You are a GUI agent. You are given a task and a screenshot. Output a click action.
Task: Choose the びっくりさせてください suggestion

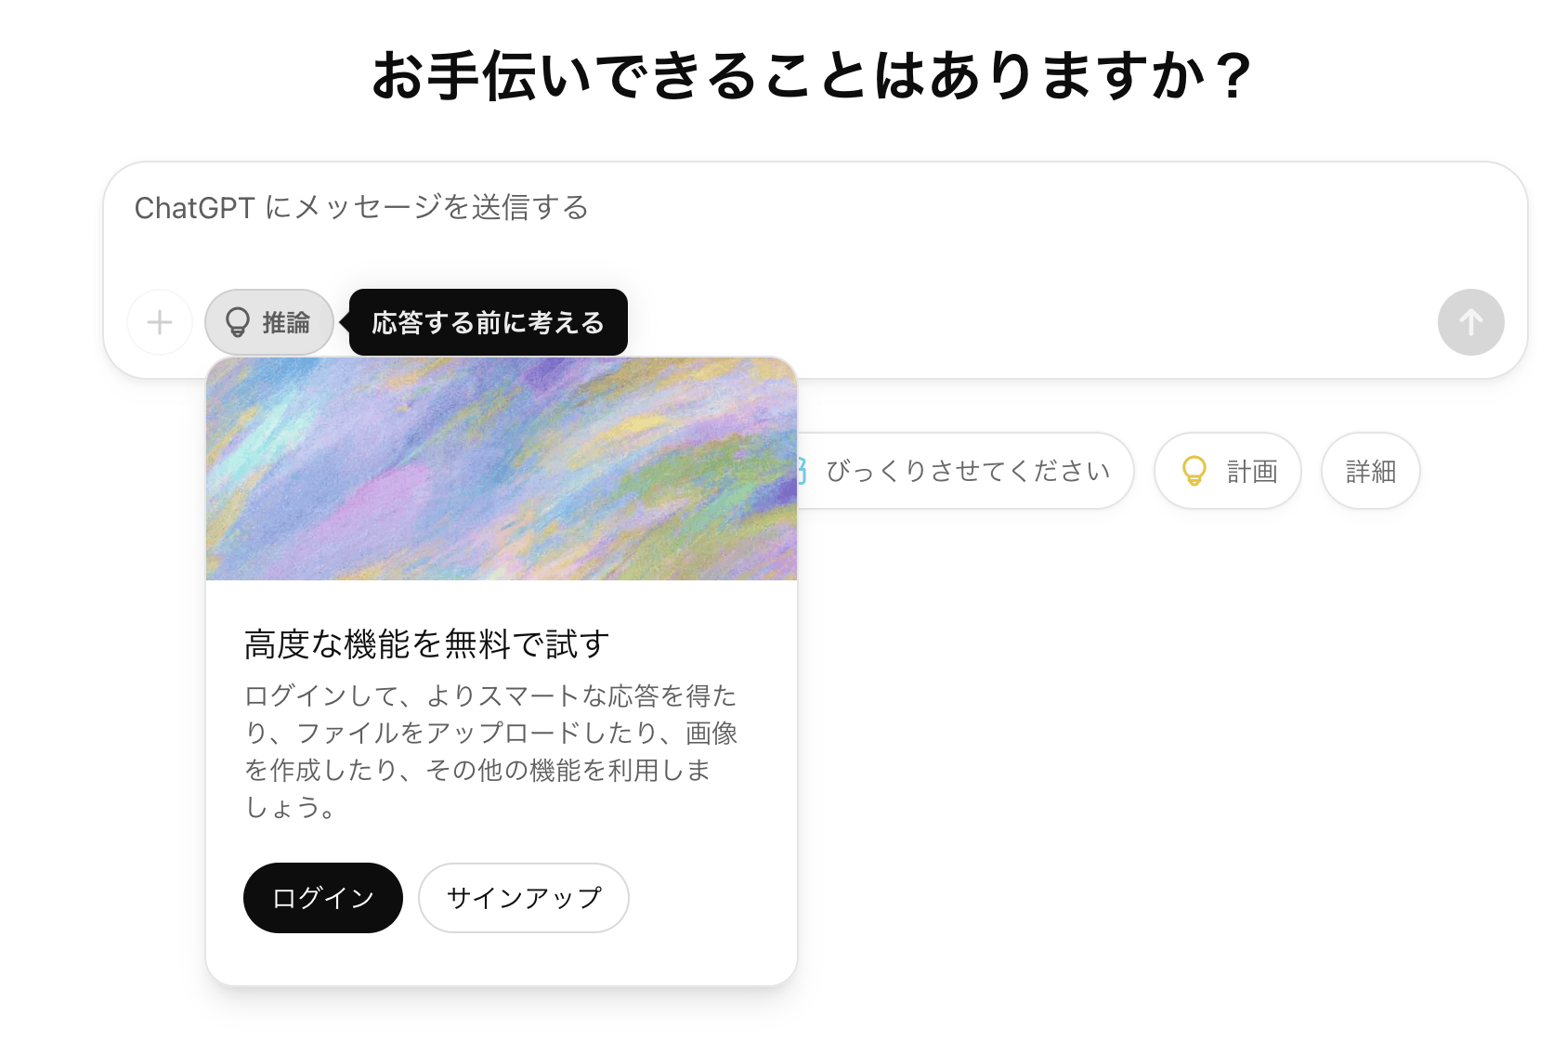tap(968, 471)
